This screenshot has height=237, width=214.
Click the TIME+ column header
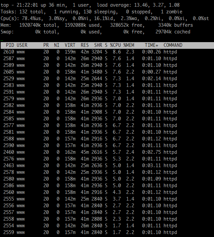point(151,45)
